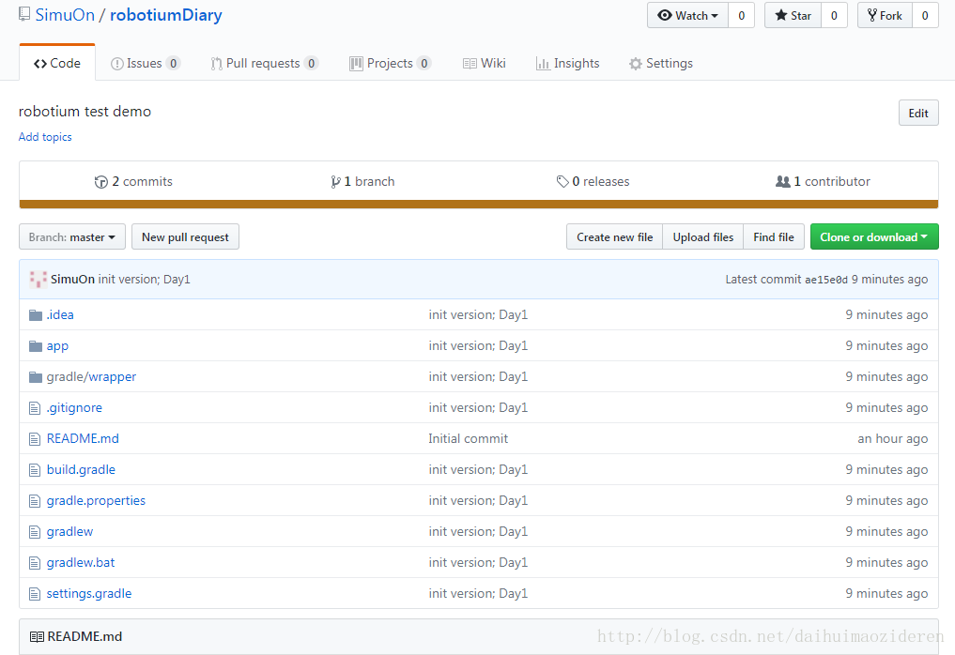Viewport: 955px width, 655px height.
Task: Open the Settings tab
Action: pos(661,63)
